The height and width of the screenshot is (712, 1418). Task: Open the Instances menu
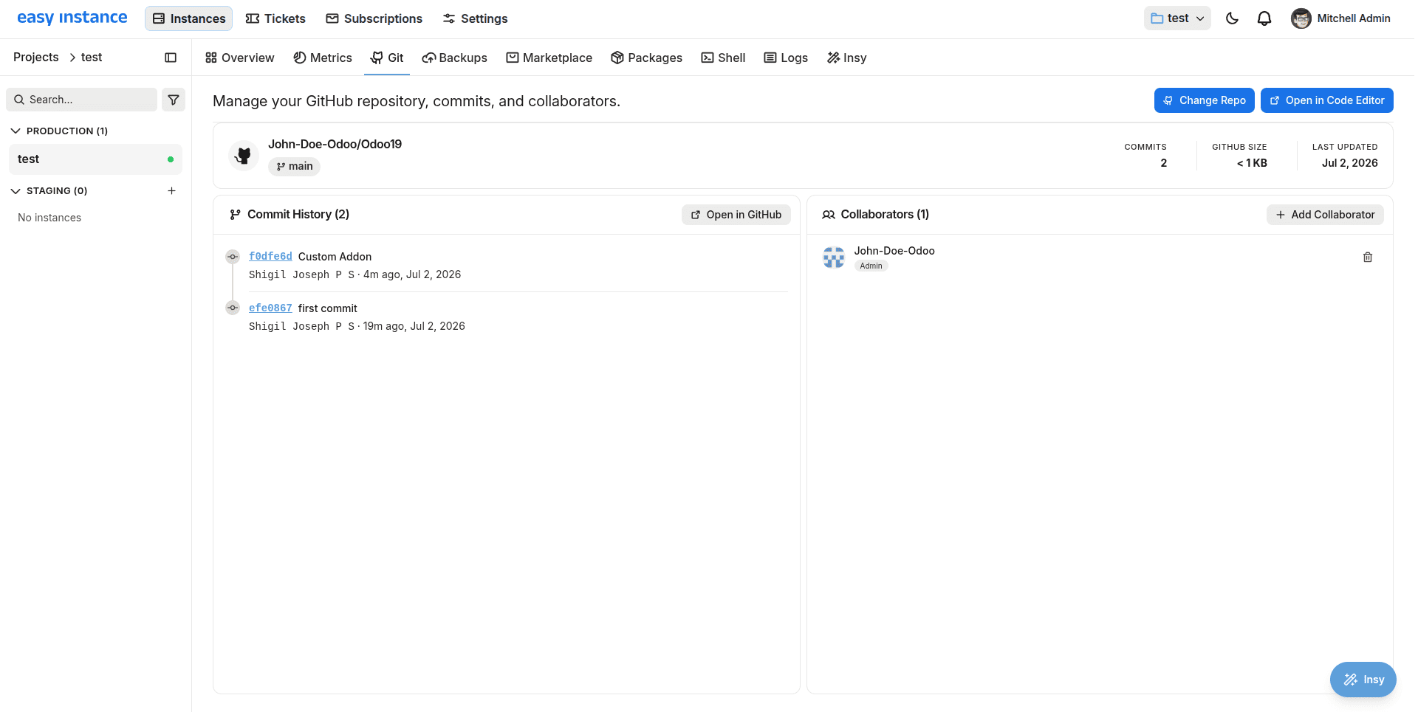coord(189,18)
